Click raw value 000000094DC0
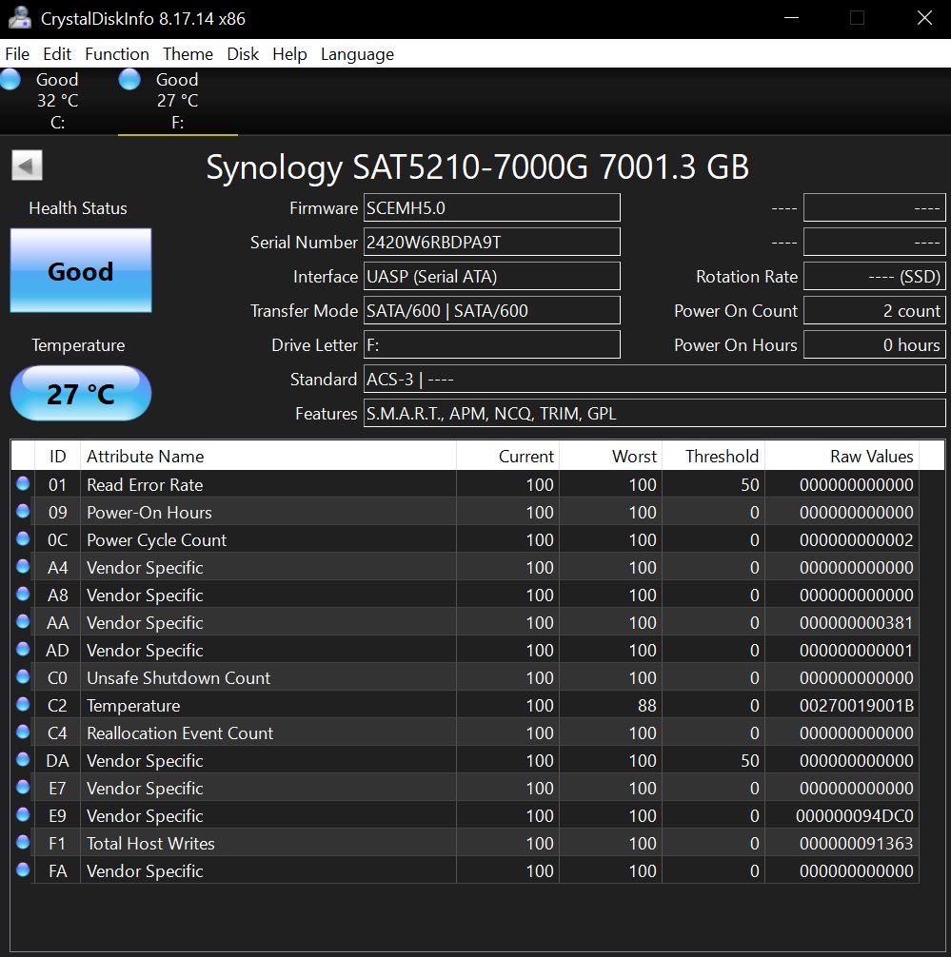This screenshot has height=957, width=951. 855,815
